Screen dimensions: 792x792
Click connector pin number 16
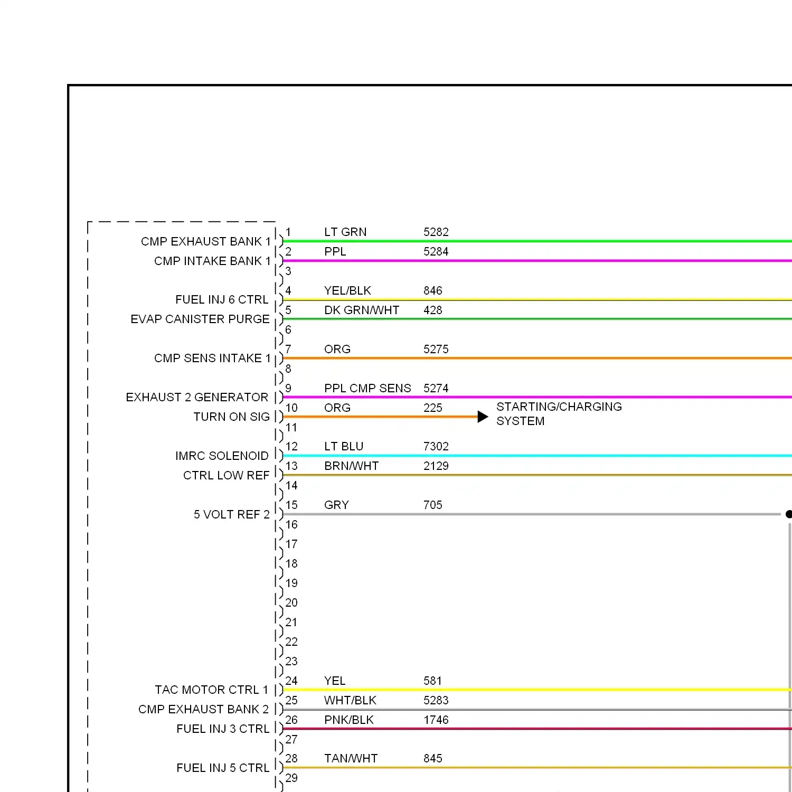tap(291, 524)
